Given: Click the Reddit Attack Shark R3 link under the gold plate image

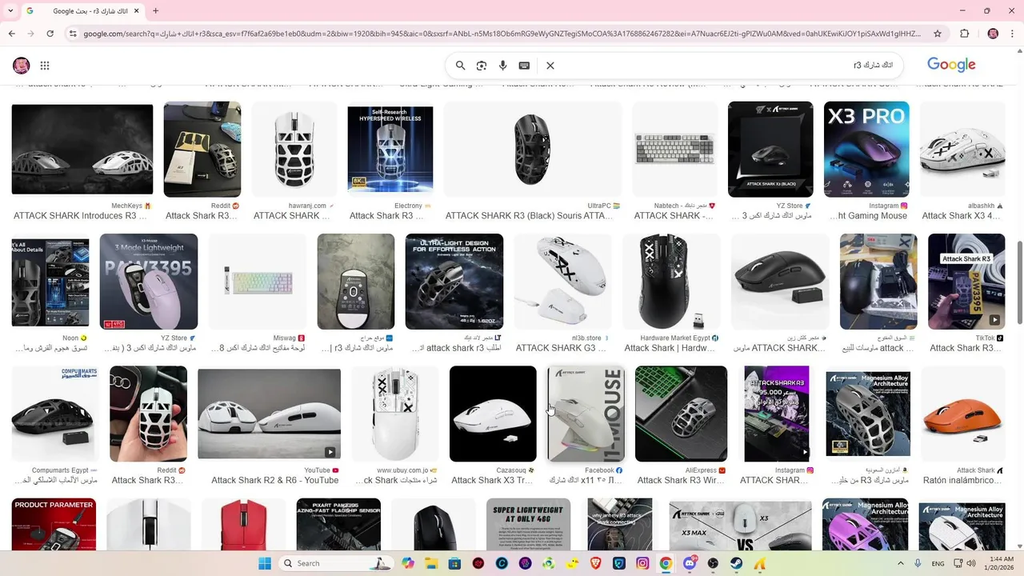Looking at the screenshot, I should click(x=202, y=216).
